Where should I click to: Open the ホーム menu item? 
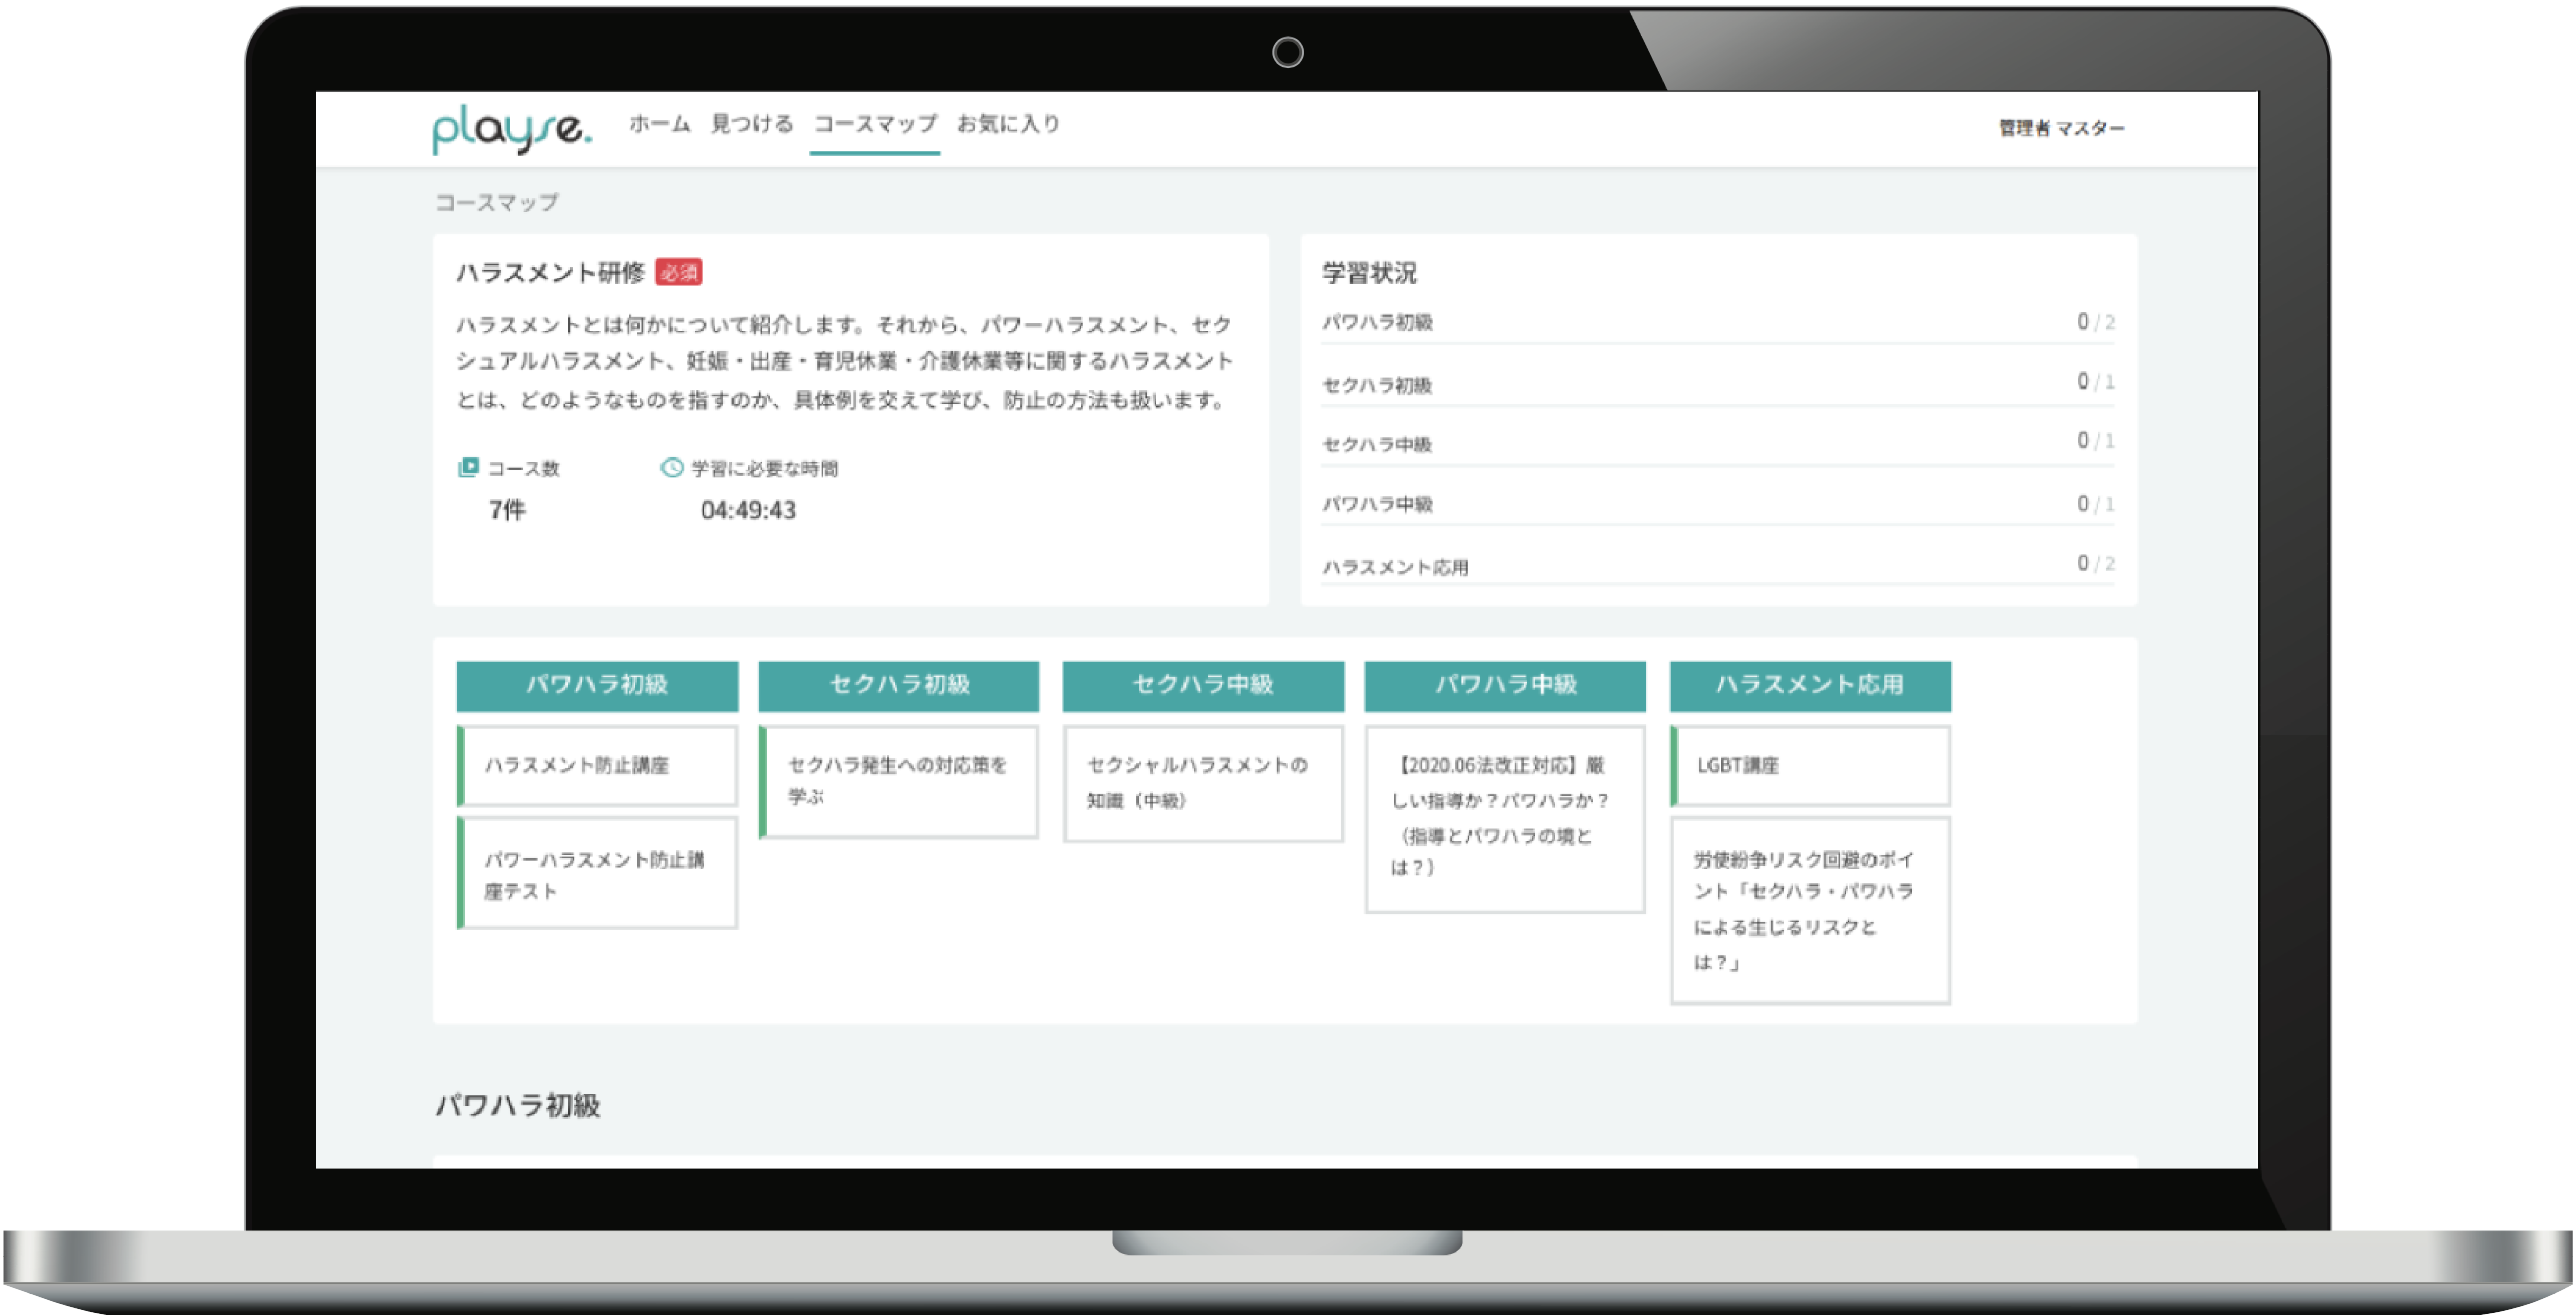[x=660, y=124]
